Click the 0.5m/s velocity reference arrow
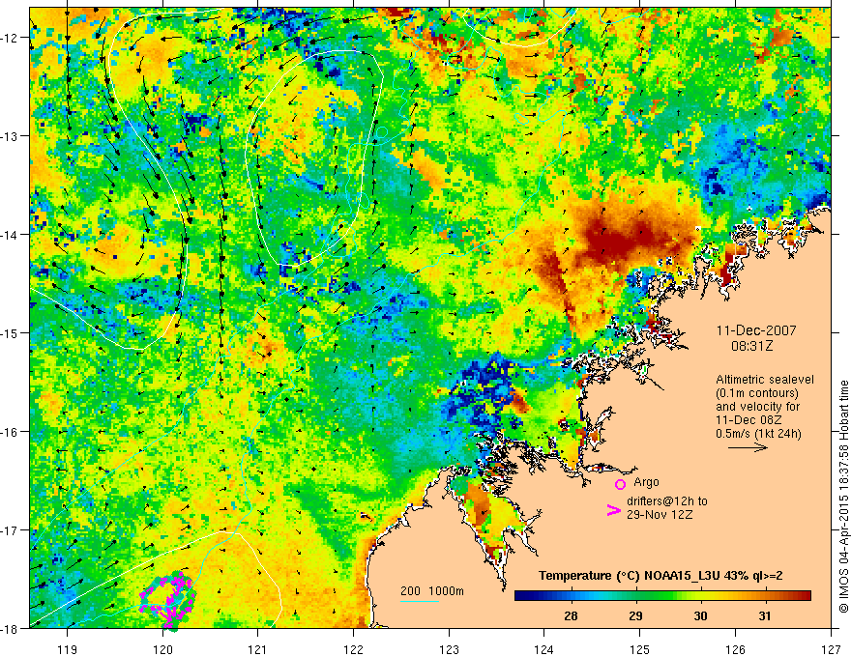The height and width of the screenshot is (657, 851). point(748,447)
